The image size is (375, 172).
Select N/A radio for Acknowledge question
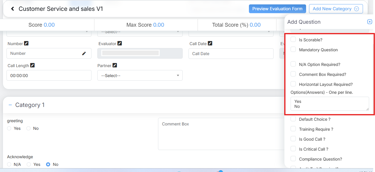coord(9,164)
